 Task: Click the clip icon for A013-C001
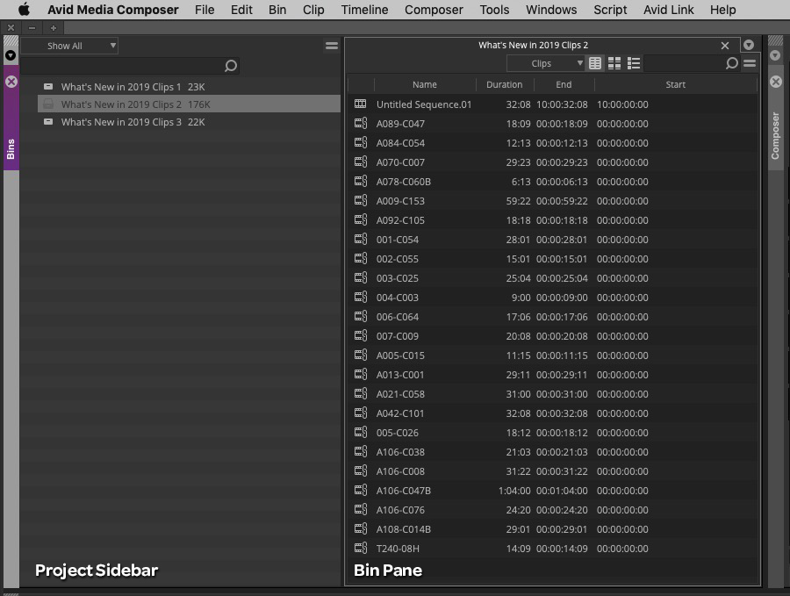coord(360,374)
